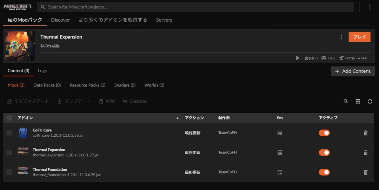Screen dimensions: 379x190
Task: Switch to the Logs tab
Action: pyautogui.click(x=42, y=71)
